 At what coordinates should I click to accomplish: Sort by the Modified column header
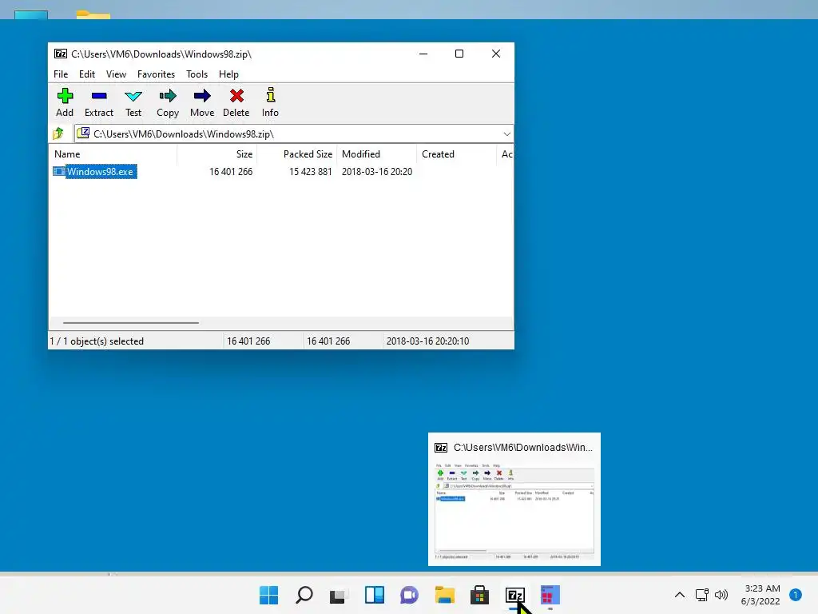click(377, 154)
